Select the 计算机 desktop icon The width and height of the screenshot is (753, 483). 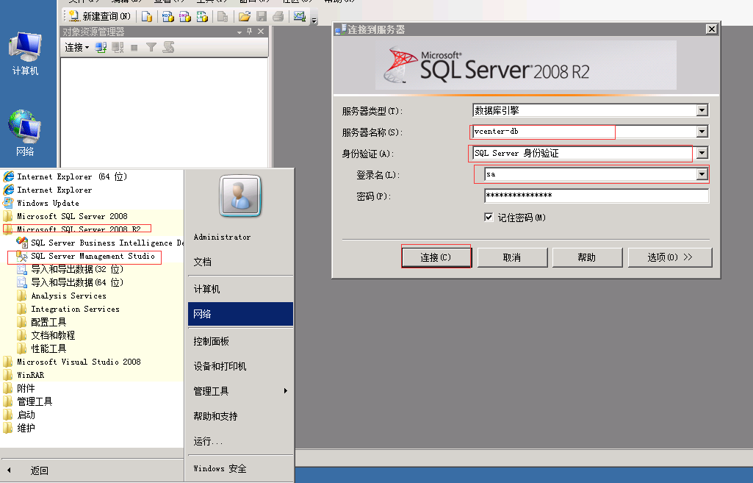(25, 54)
